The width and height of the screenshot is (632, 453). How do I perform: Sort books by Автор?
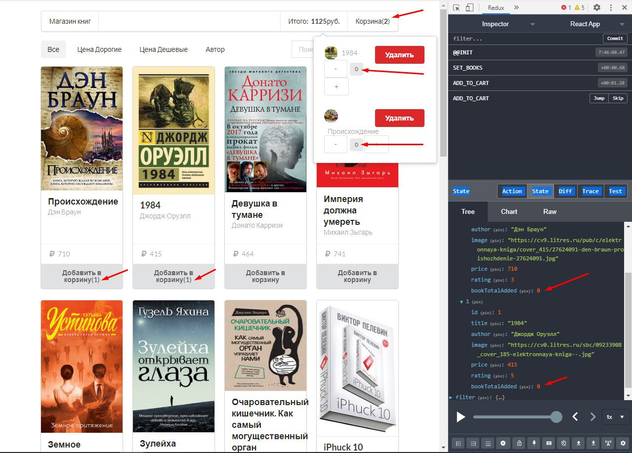[x=215, y=49]
